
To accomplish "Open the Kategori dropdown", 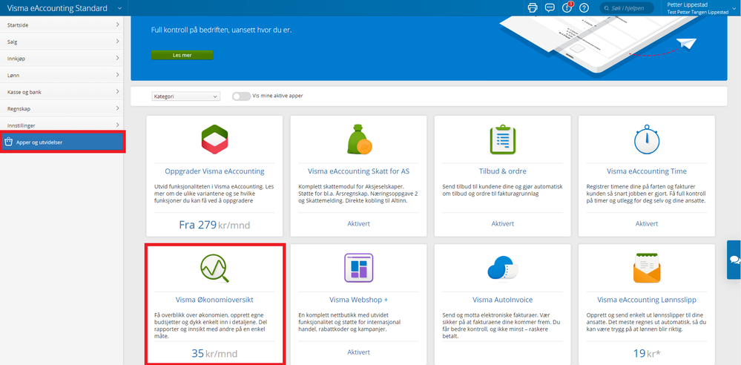I will tap(185, 96).
